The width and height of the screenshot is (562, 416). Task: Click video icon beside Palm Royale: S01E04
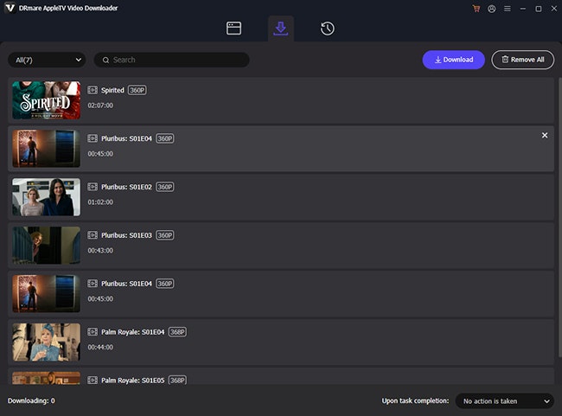[93, 332]
